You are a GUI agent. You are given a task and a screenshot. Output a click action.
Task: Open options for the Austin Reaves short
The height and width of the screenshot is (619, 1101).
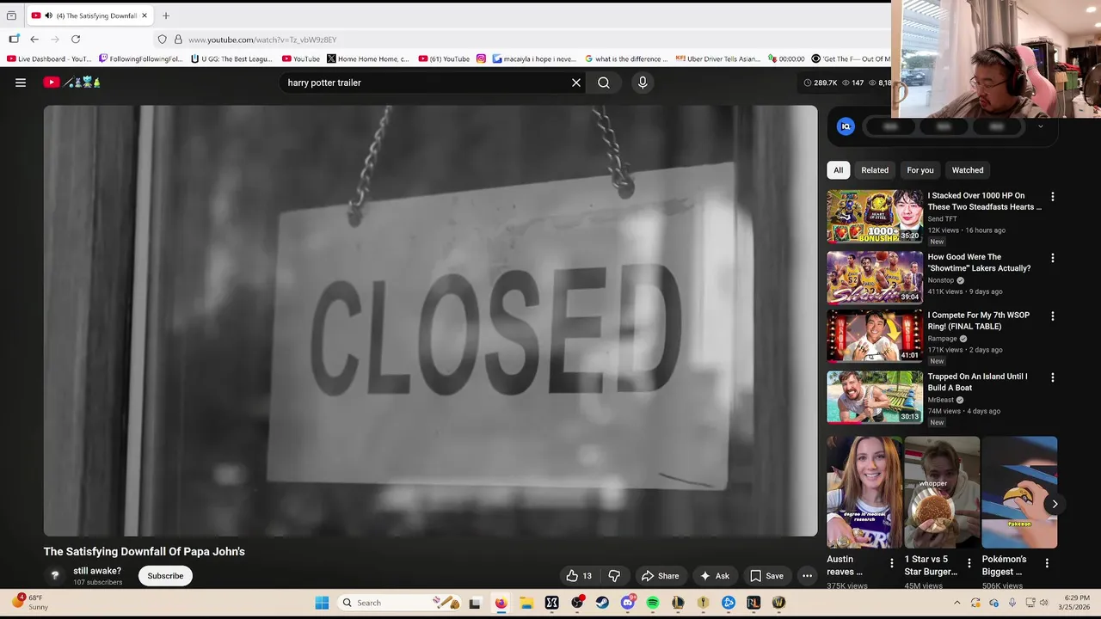pos(891,564)
